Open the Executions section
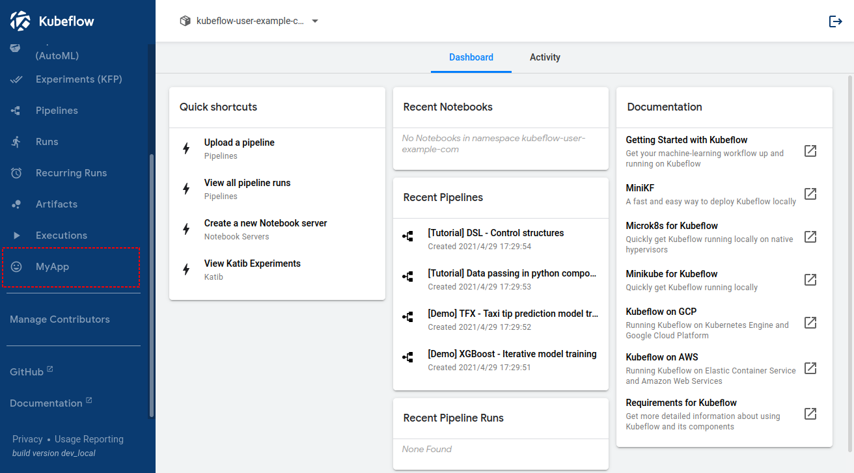 [15, 235]
